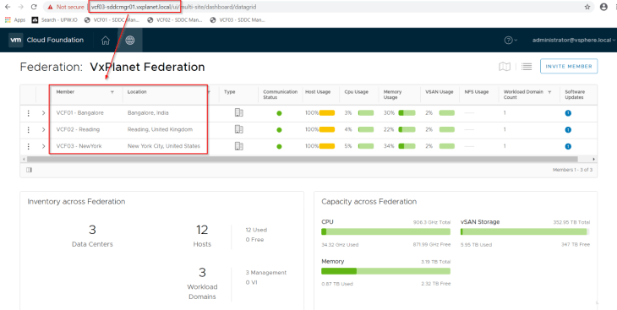
Task: Open the Workload Domain Count filter icon
Action: [549, 92]
